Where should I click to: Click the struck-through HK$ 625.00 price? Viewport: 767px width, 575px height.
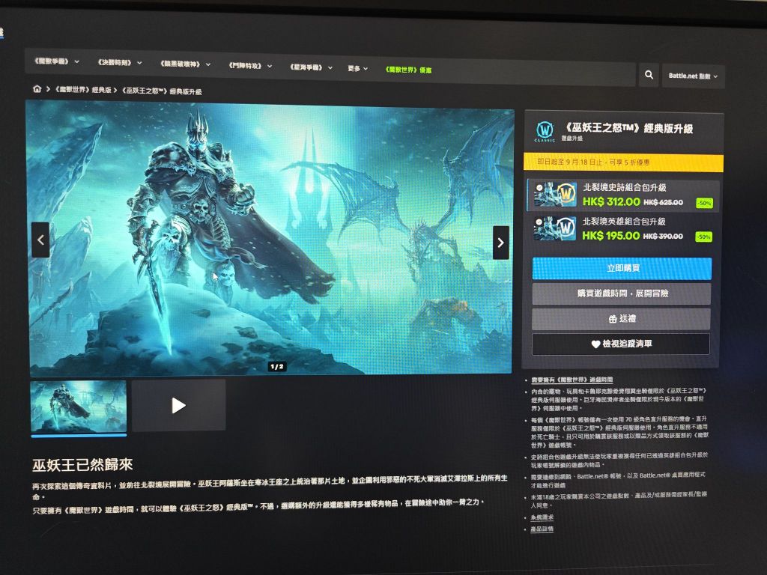(664, 202)
